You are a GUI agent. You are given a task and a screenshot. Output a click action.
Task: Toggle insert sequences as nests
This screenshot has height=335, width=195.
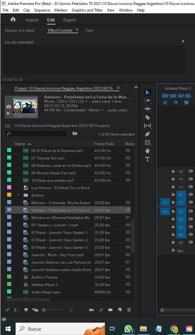[165, 103]
